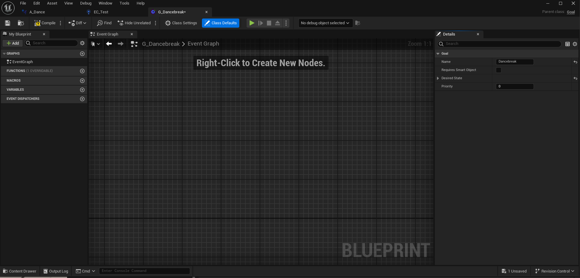This screenshot has width=580, height=278.
Task: Toggle Class Defaults button
Action: (x=220, y=23)
